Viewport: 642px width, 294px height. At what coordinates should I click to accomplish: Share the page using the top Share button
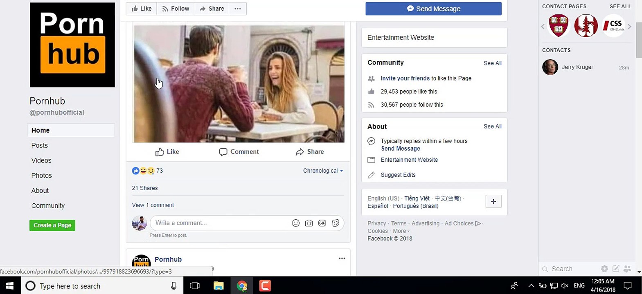212,9
